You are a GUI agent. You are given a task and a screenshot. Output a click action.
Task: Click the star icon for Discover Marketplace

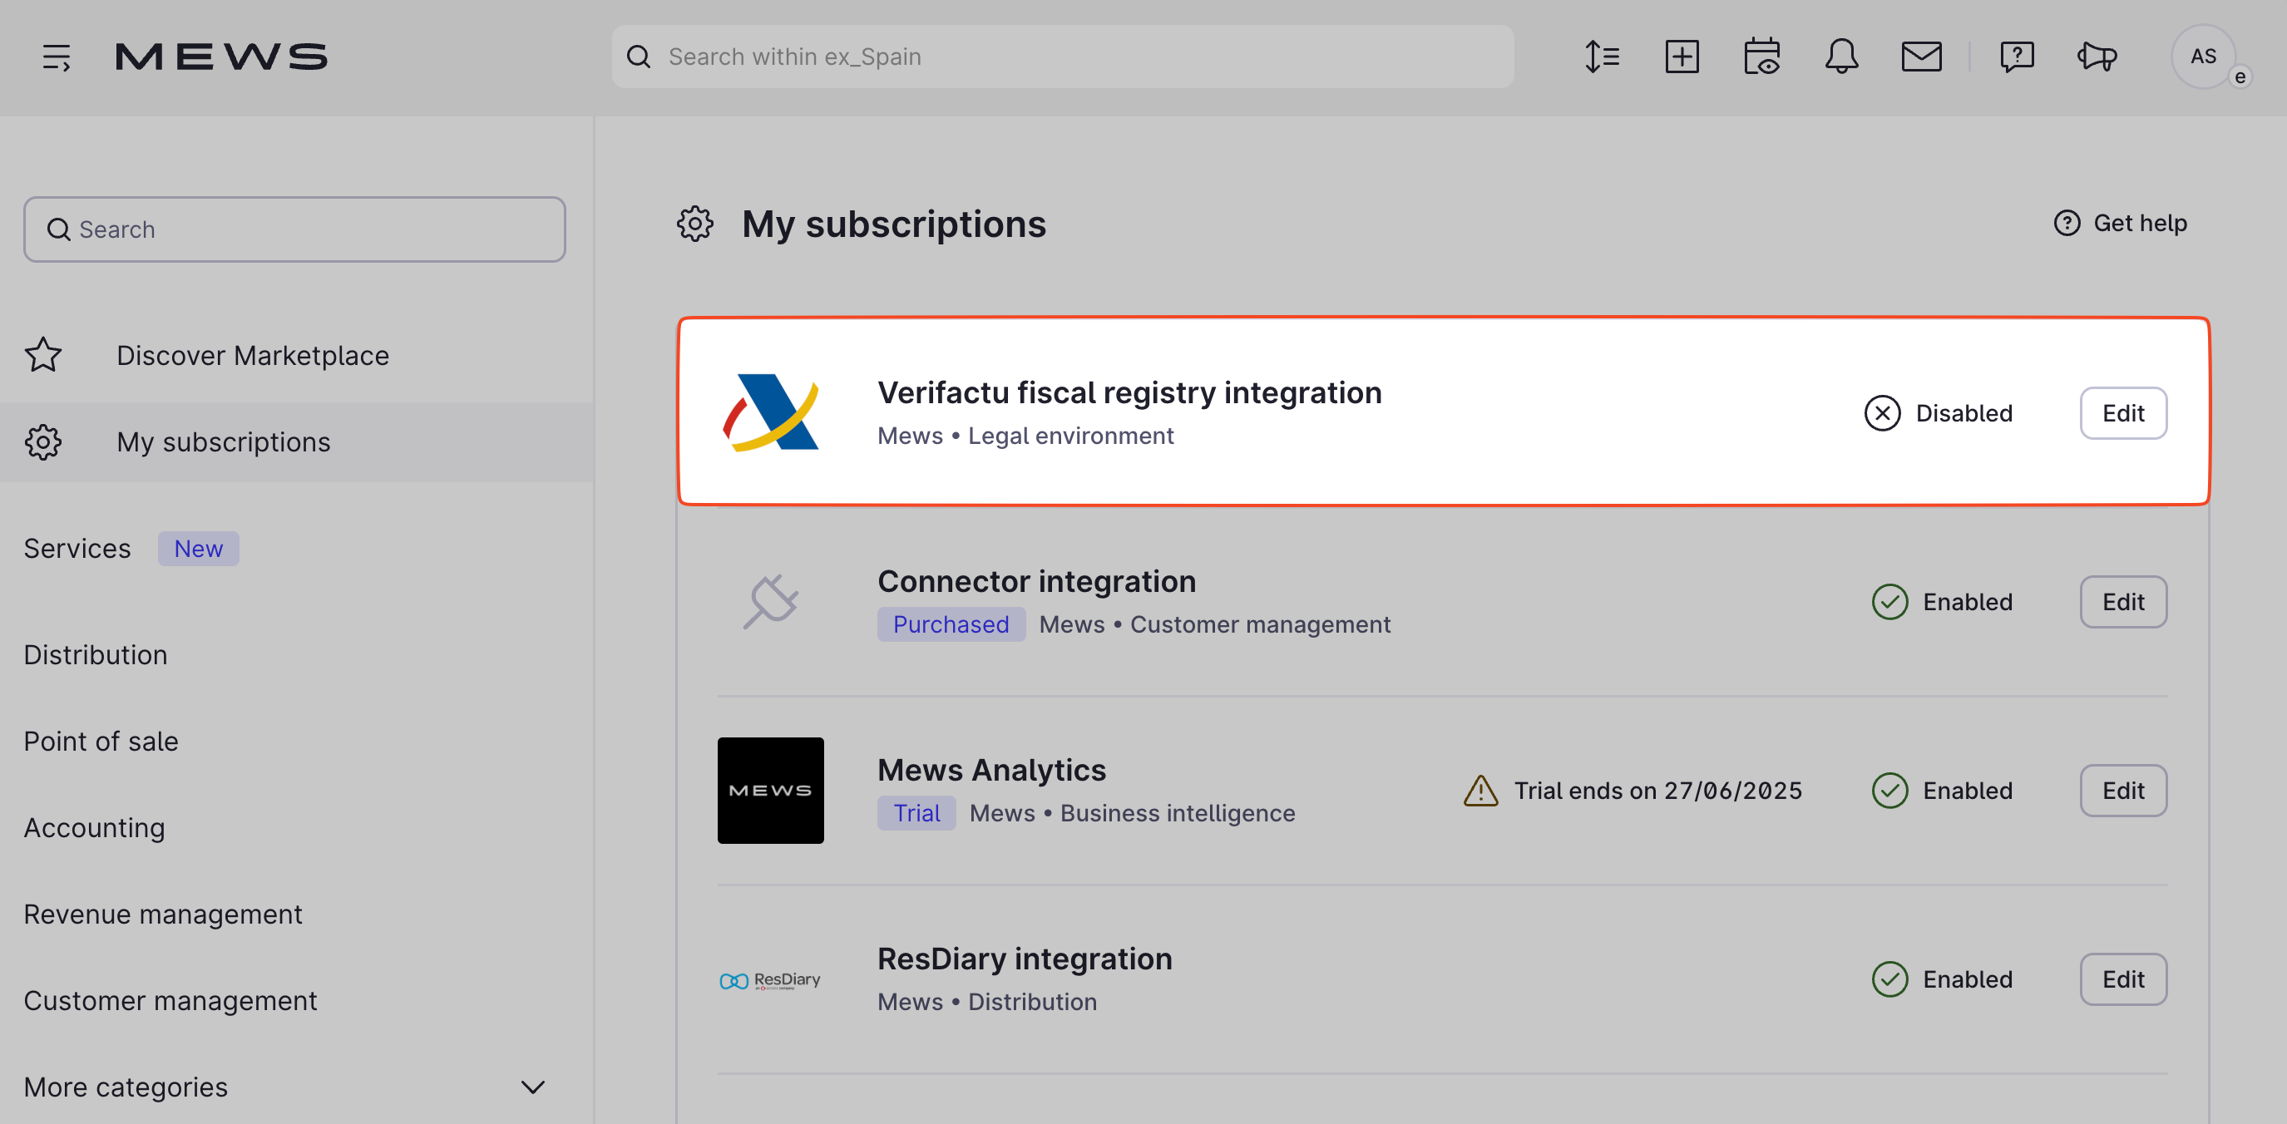pyautogui.click(x=42, y=355)
